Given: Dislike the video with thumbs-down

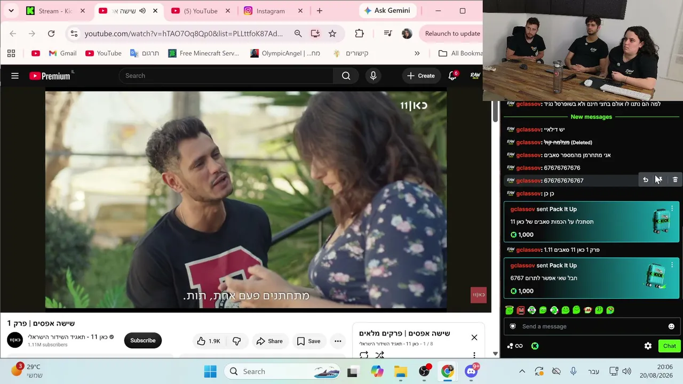Looking at the screenshot, I should pos(236,341).
